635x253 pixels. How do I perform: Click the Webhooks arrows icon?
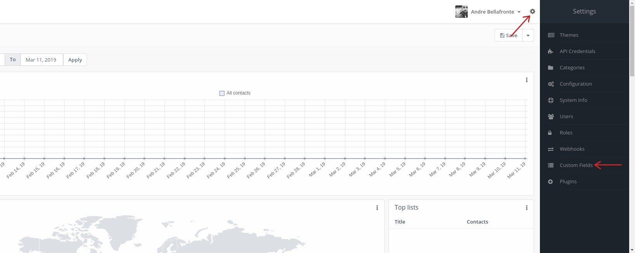click(x=550, y=149)
